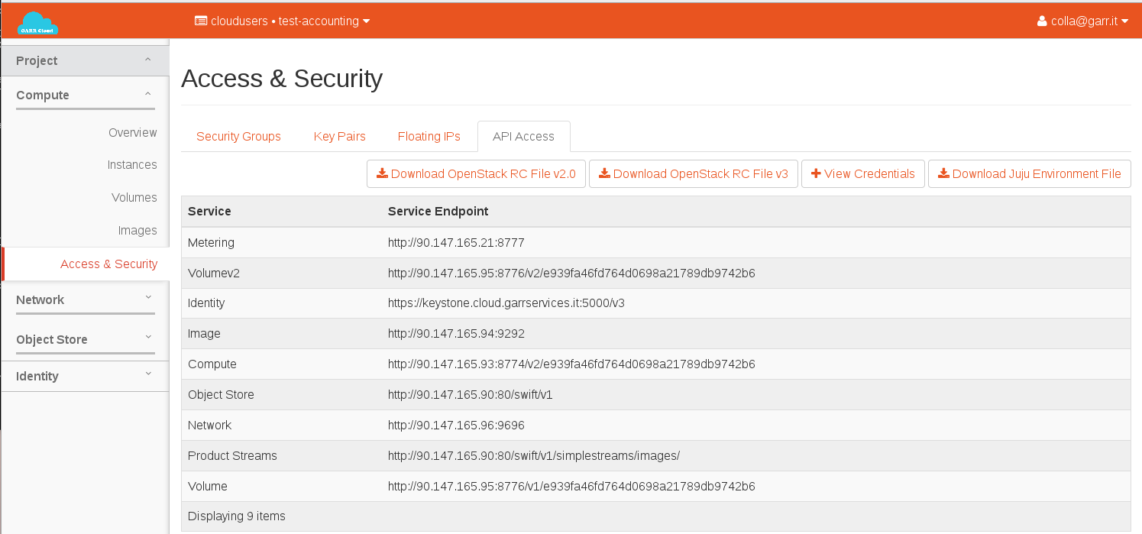Collapse the Project sidebar section
This screenshot has width=1142, height=534.
coord(85,61)
